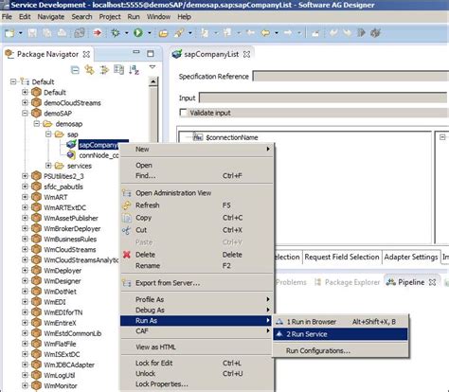
Task: Choose View as HTML entry
Action: click(196, 347)
